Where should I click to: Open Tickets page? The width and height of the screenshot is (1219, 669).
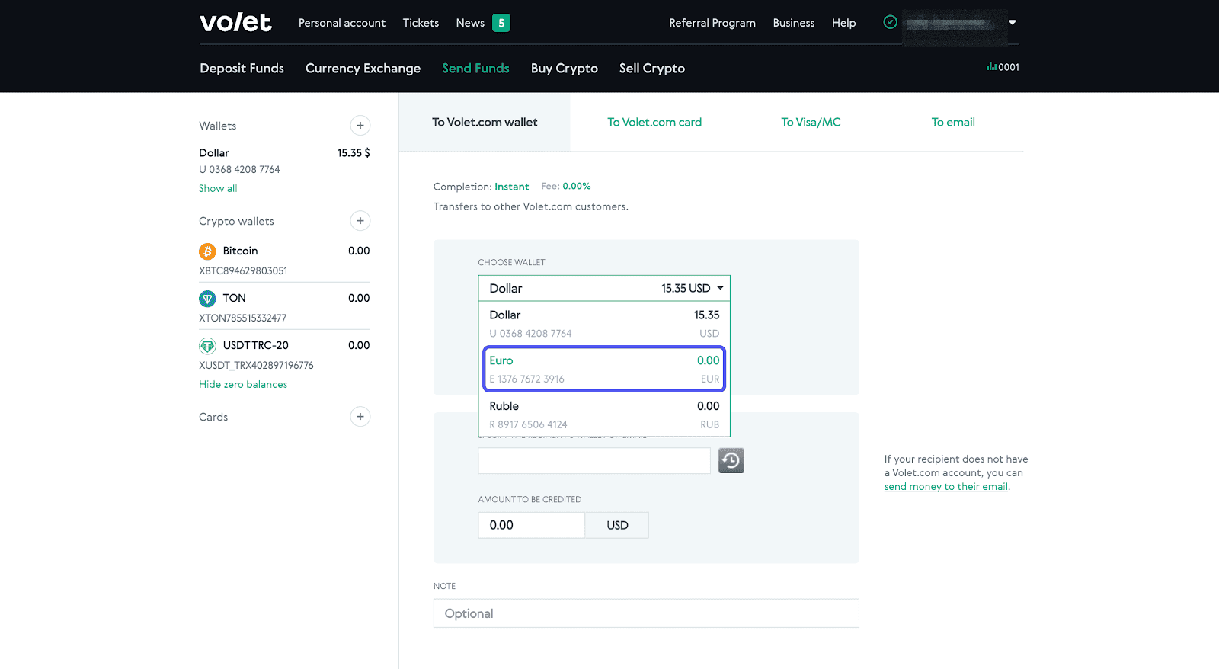421,23
